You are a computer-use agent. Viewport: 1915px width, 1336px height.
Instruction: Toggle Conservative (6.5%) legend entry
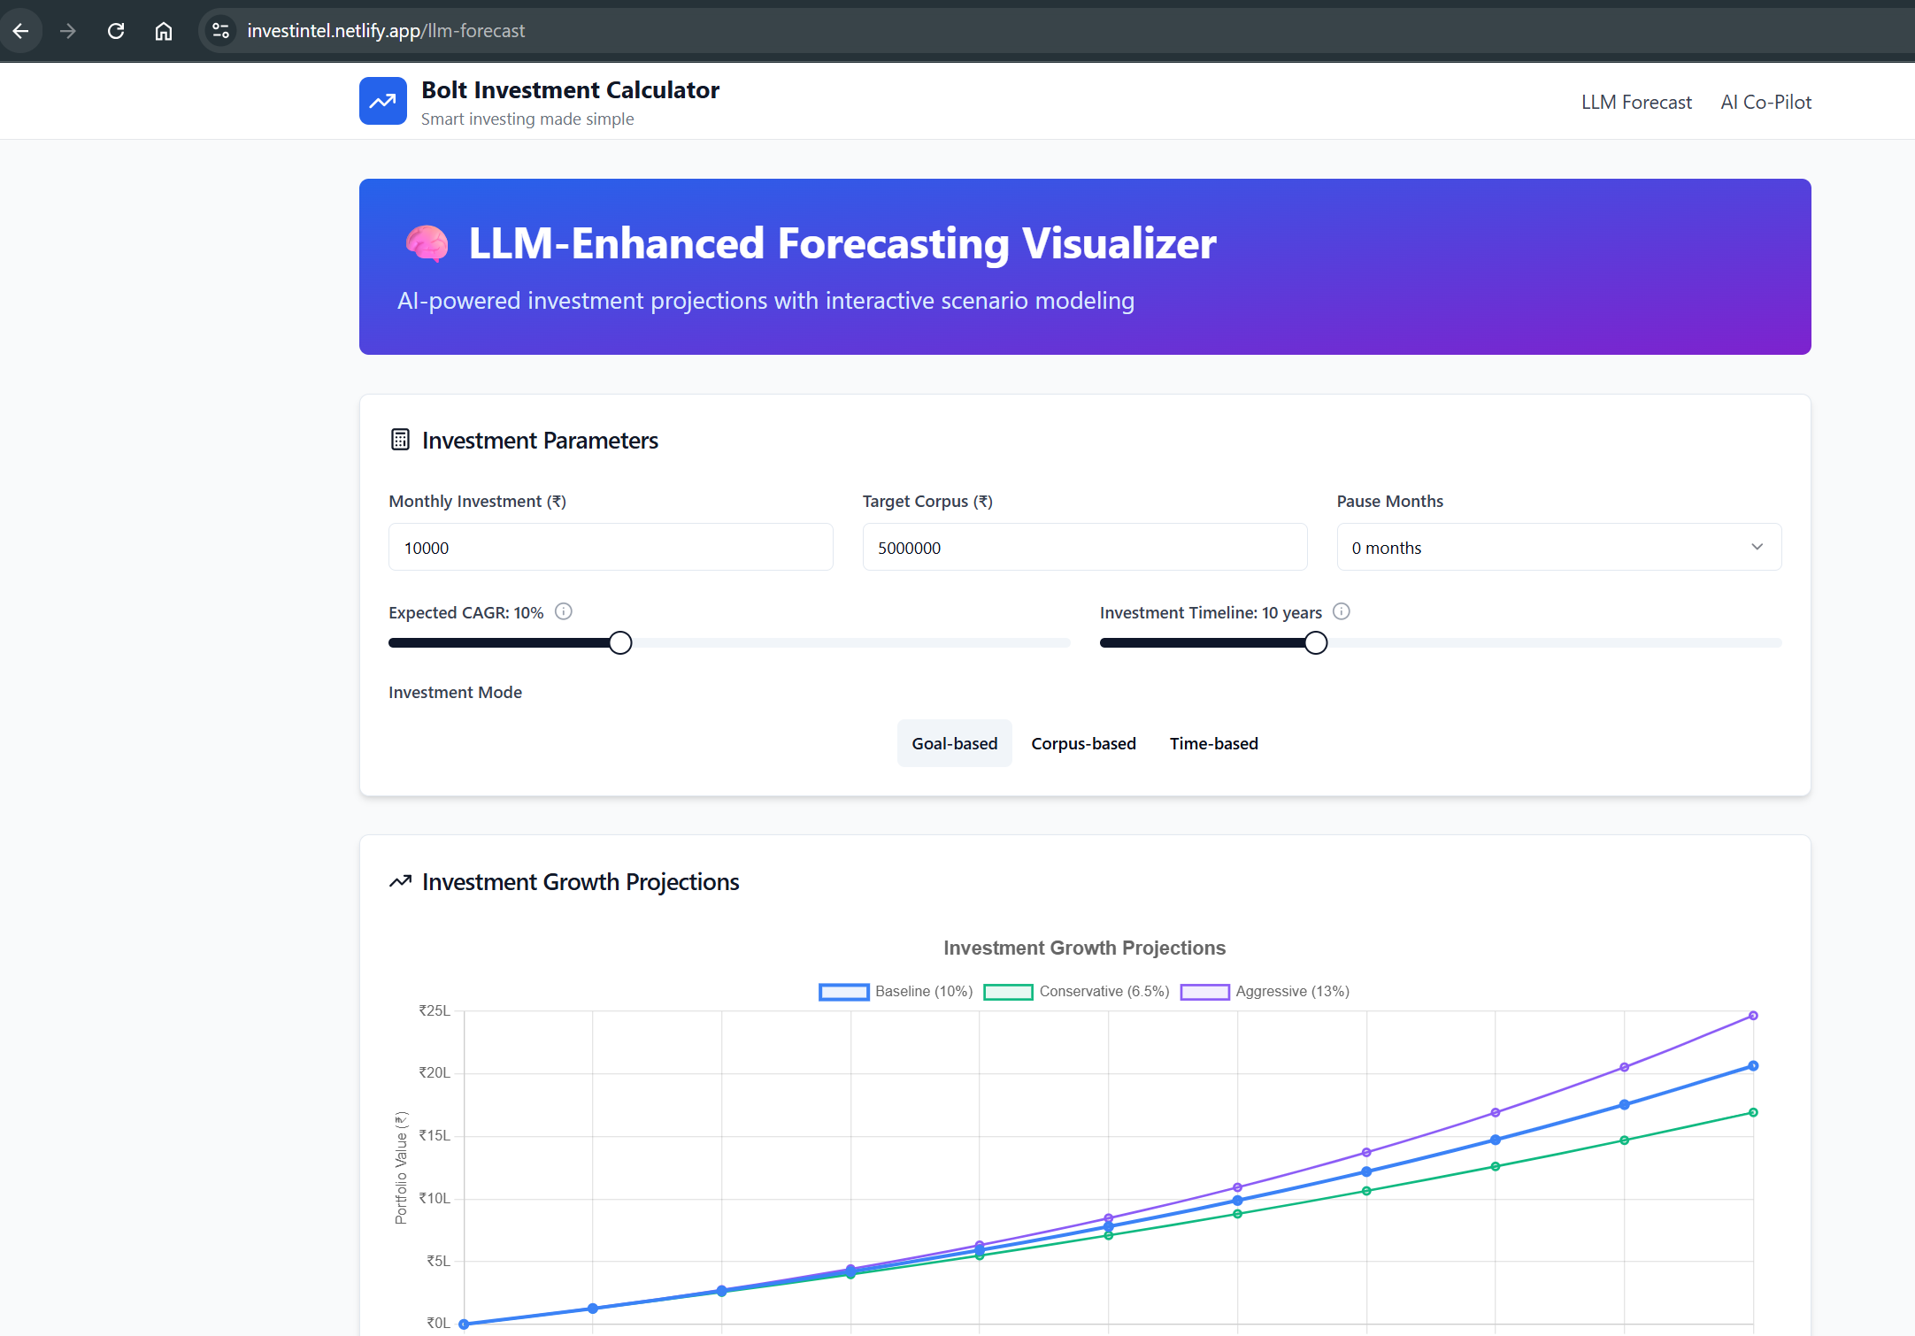click(1076, 992)
